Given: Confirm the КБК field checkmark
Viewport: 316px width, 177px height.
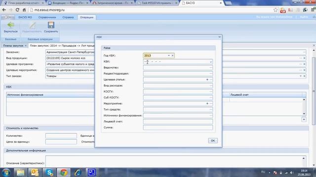Looking at the screenshot, I should point(211,62).
